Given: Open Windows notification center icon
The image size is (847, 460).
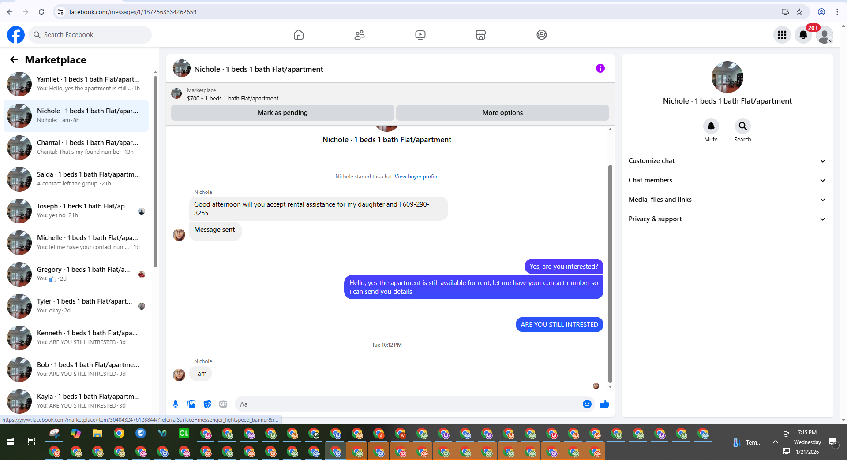Looking at the screenshot, I should (833, 442).
